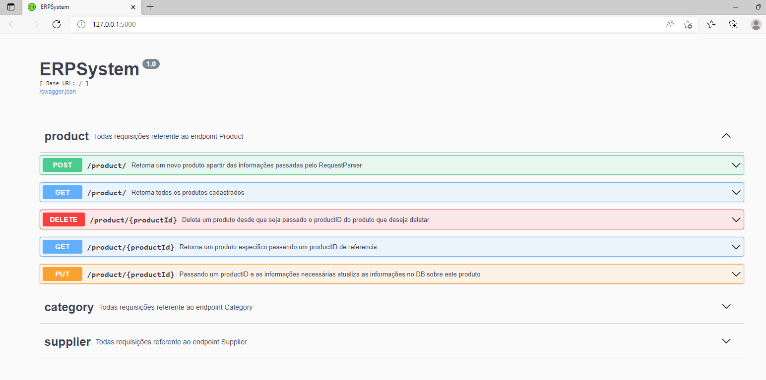The width and height of the screenshot is (766, 380).
Task: Expand the supplier section
Action: 726,341
